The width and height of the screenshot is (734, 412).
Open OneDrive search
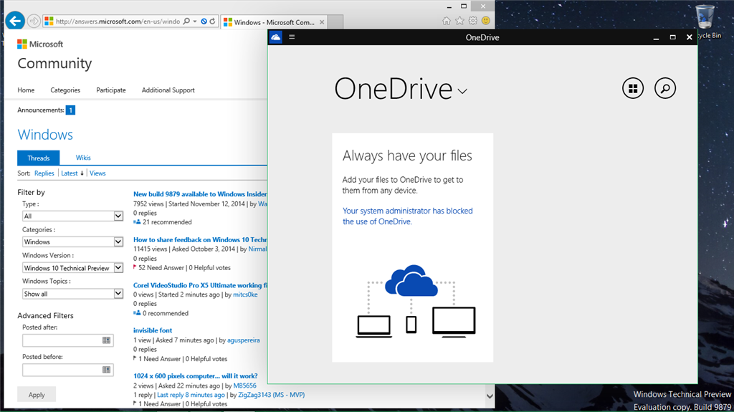pyautogui.click(x=664, y=88)
